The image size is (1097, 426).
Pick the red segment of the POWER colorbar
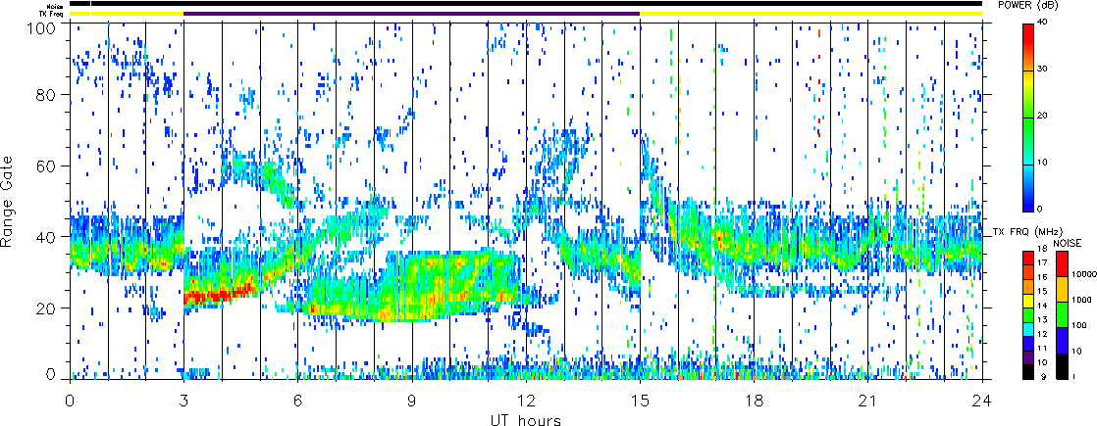click(x=1028, y=35)
